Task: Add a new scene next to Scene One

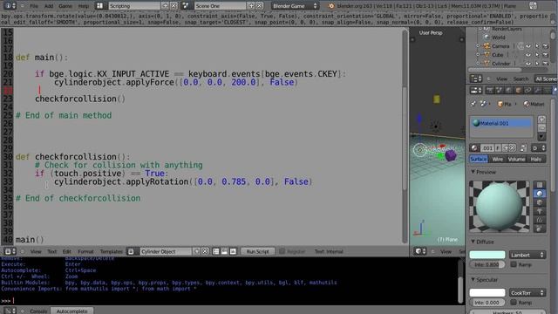Action: (251, 6)
